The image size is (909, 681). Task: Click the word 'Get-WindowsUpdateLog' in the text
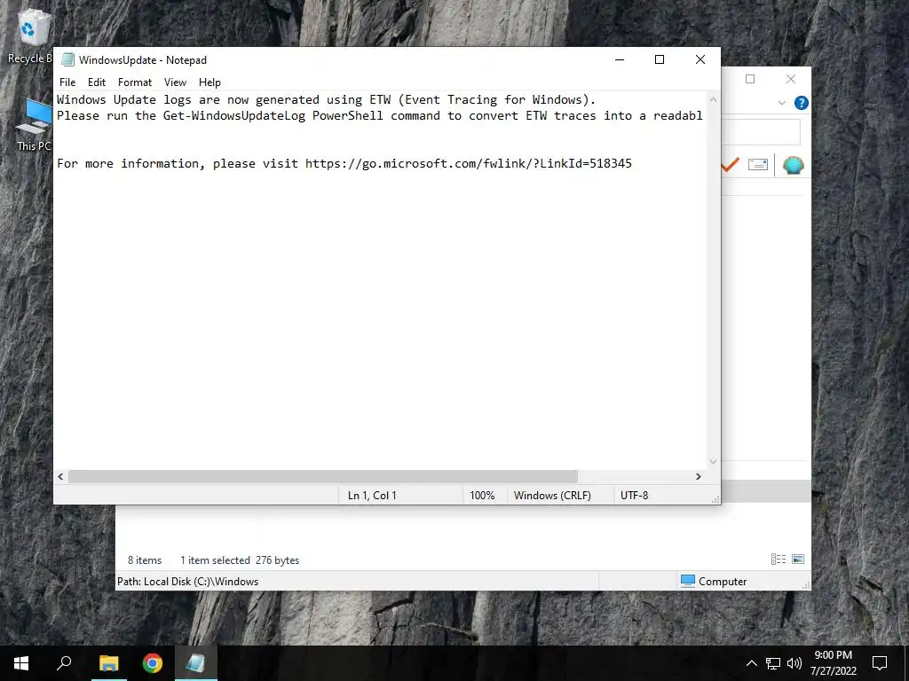click(234, 116)
